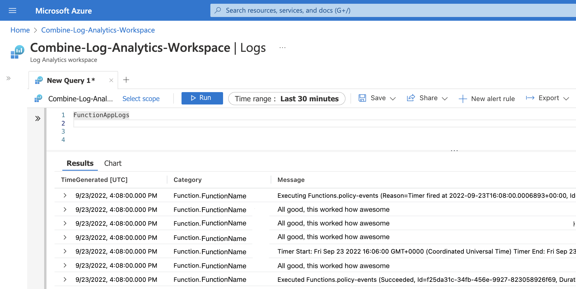
Task: Expand the schema side panel with double chevron
Action: (x=38, y=119)
